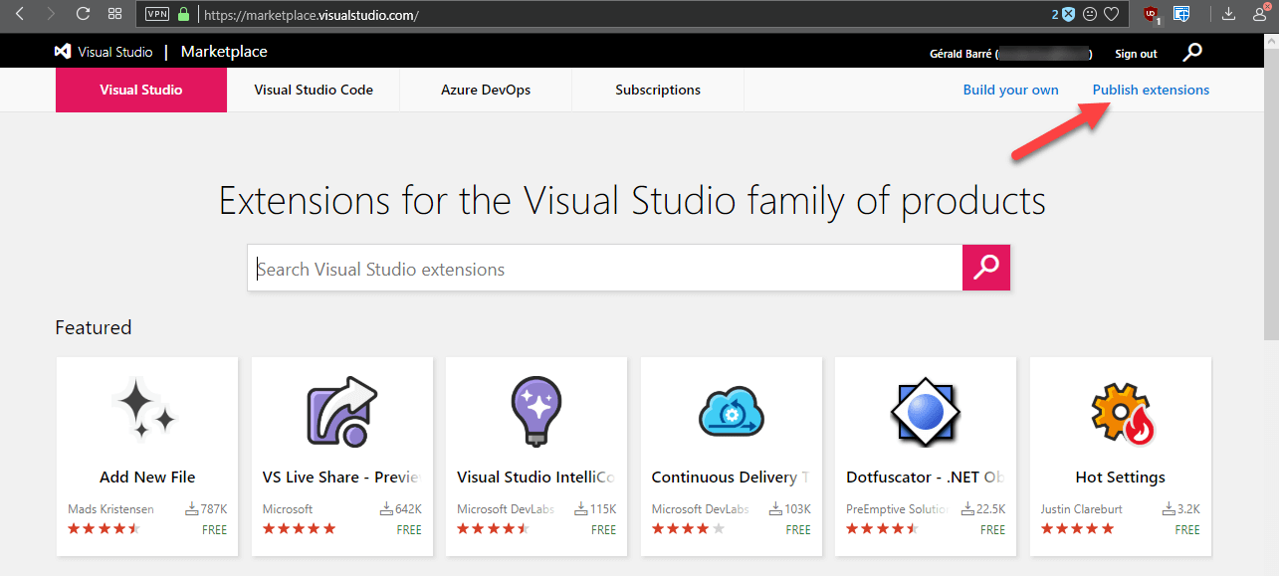This screenshot has height=576, width=1279.
Task: Click publisher name Mads Kristensen
Action: click(110, 509)
